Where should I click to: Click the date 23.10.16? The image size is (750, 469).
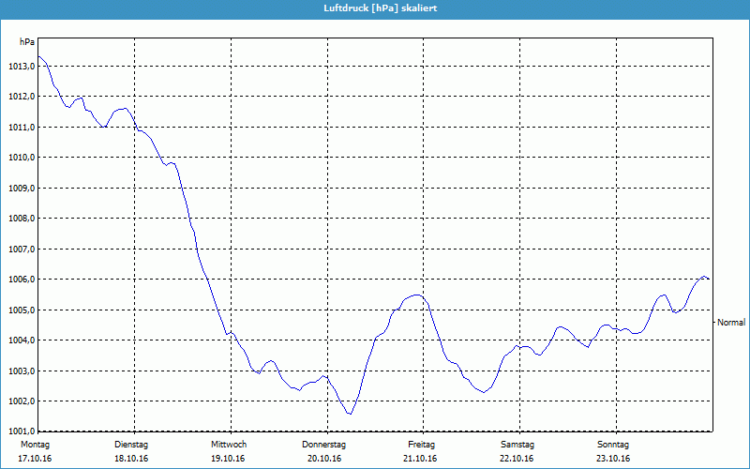click(613, 459)
